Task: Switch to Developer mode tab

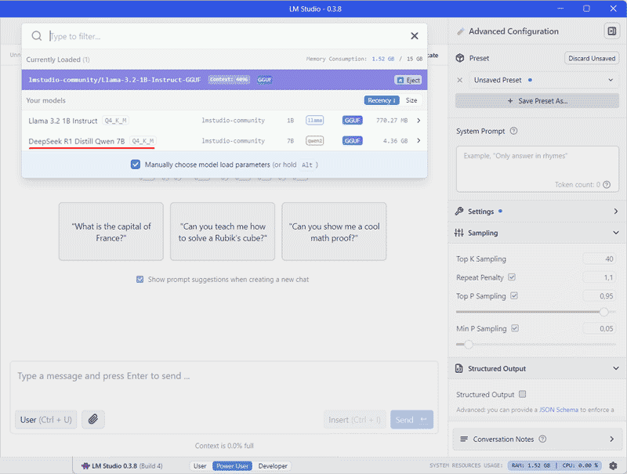Action: click(273, 466)
